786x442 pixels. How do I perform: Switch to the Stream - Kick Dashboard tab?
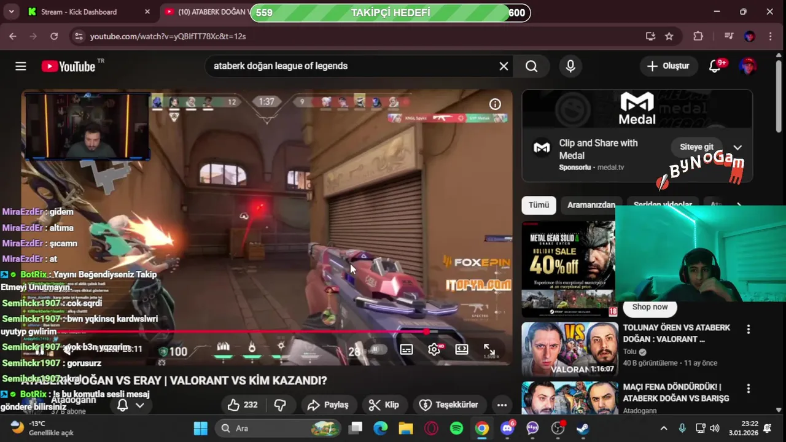[x=79, y=12]
